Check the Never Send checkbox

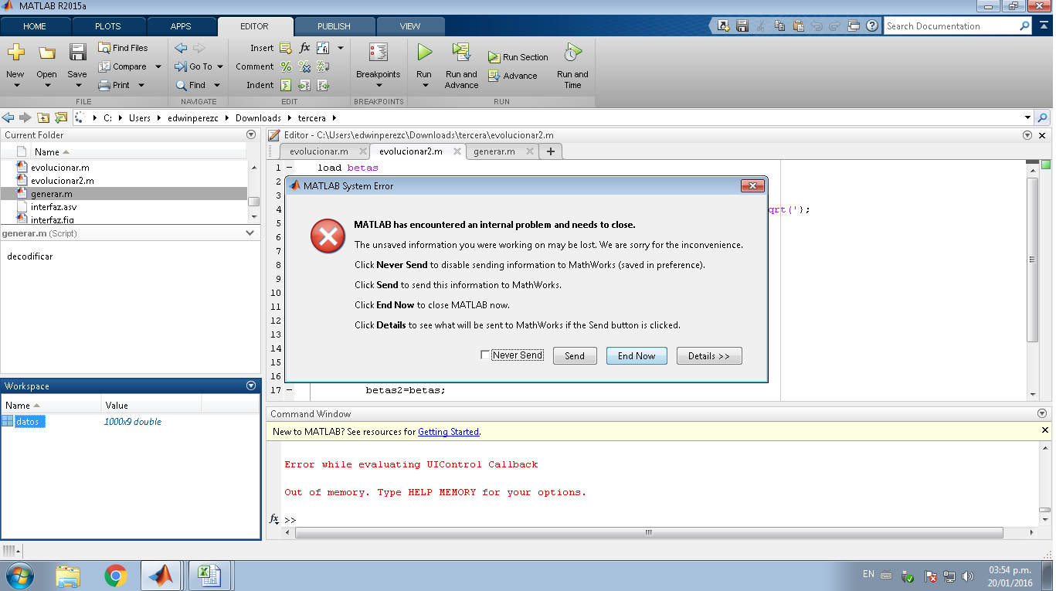[x=485, y=355]
